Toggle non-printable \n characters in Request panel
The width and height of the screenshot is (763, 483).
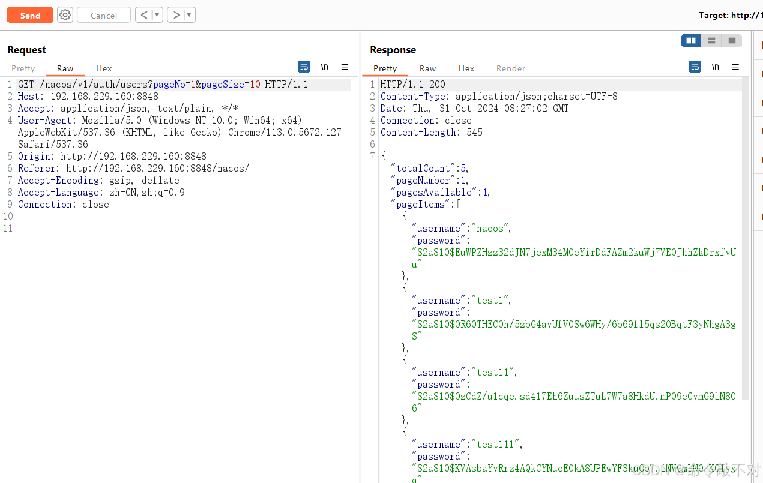(324, 67)
